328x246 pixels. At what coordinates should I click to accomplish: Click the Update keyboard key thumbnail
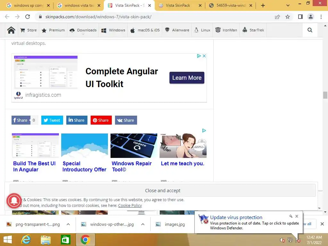[134, 146]
